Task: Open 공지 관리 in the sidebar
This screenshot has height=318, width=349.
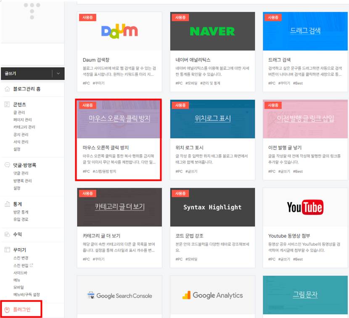Action: pos(21,135)
